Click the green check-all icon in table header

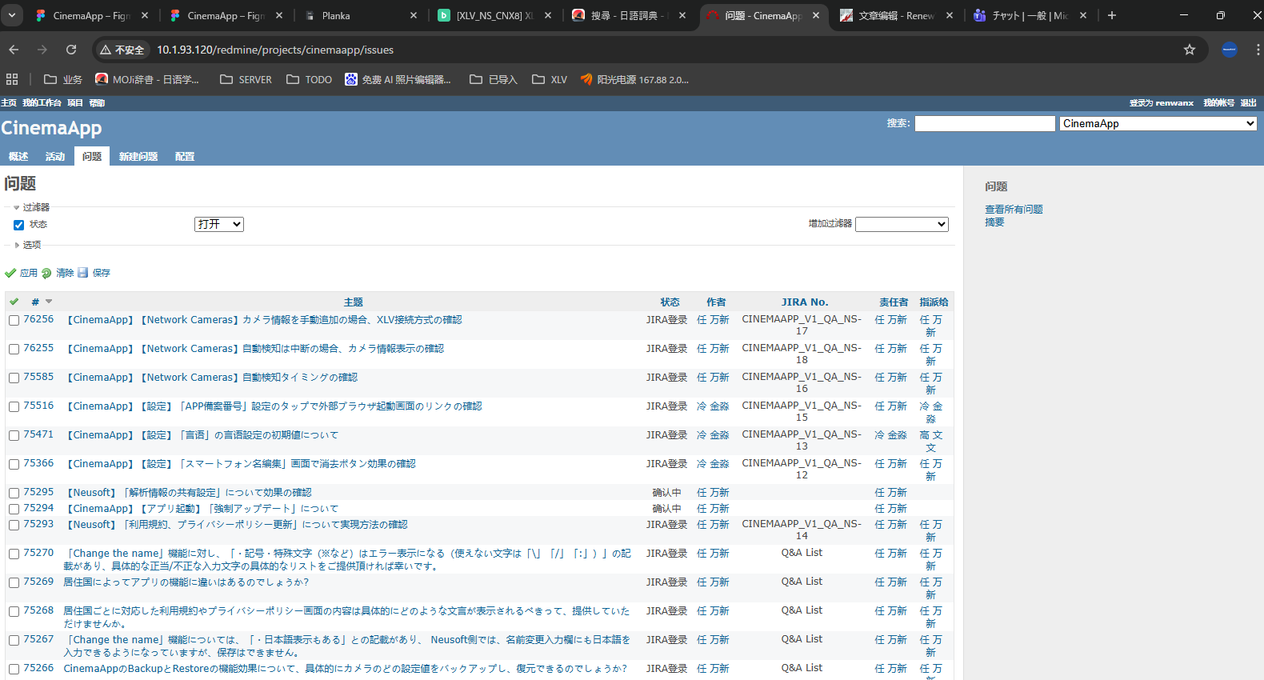14,302
